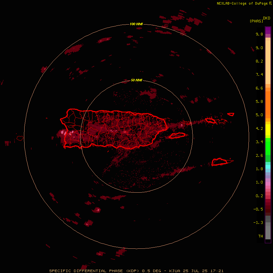Pick the yellow band of the color bar
Viewport: 273px width, 273px height.
pyautogui.click(x=268, y=130)
